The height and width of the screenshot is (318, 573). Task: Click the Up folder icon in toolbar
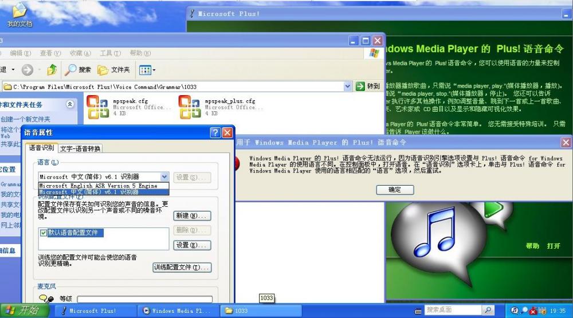[52, 70]
